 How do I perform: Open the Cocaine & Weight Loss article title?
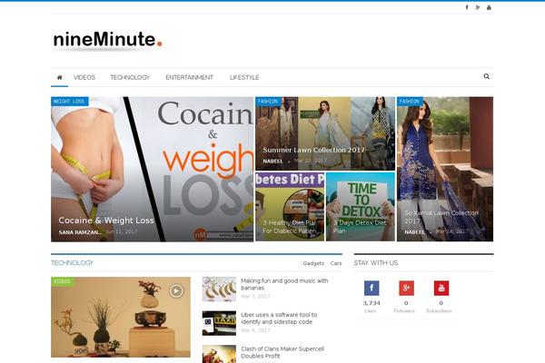pyautogui.click(x=106, y=221)
